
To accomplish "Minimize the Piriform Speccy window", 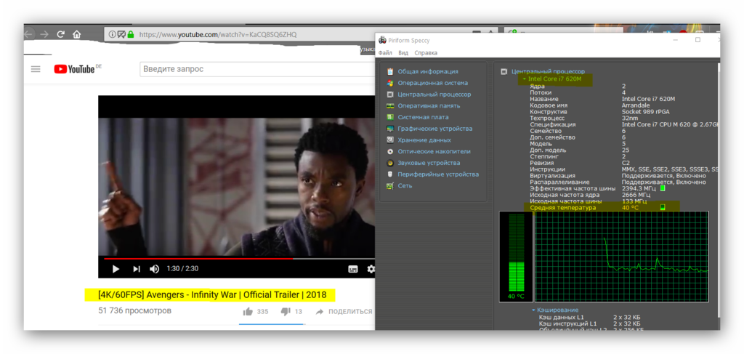I will (x=676, y=40).
